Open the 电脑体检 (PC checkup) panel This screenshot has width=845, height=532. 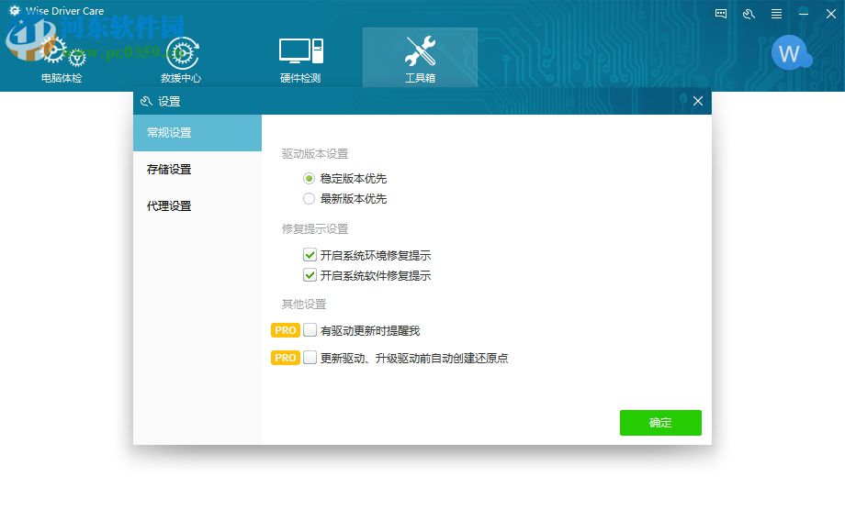click(x=62, y=55)
